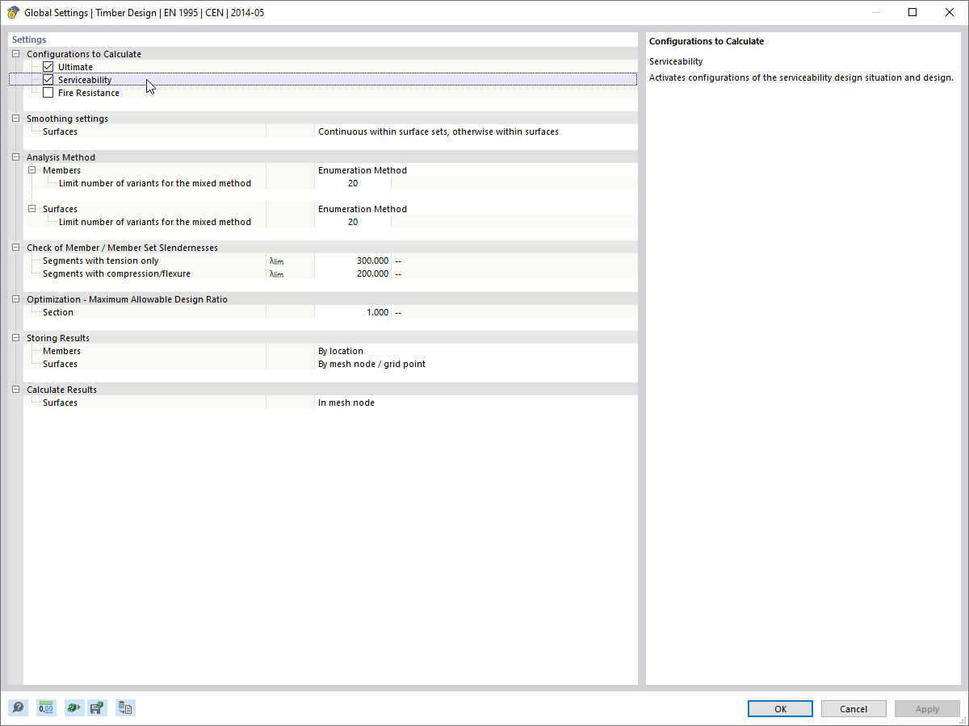Edit Members variant limit value 20
Viewport: 969px width, 726px height.
(353, 183)
